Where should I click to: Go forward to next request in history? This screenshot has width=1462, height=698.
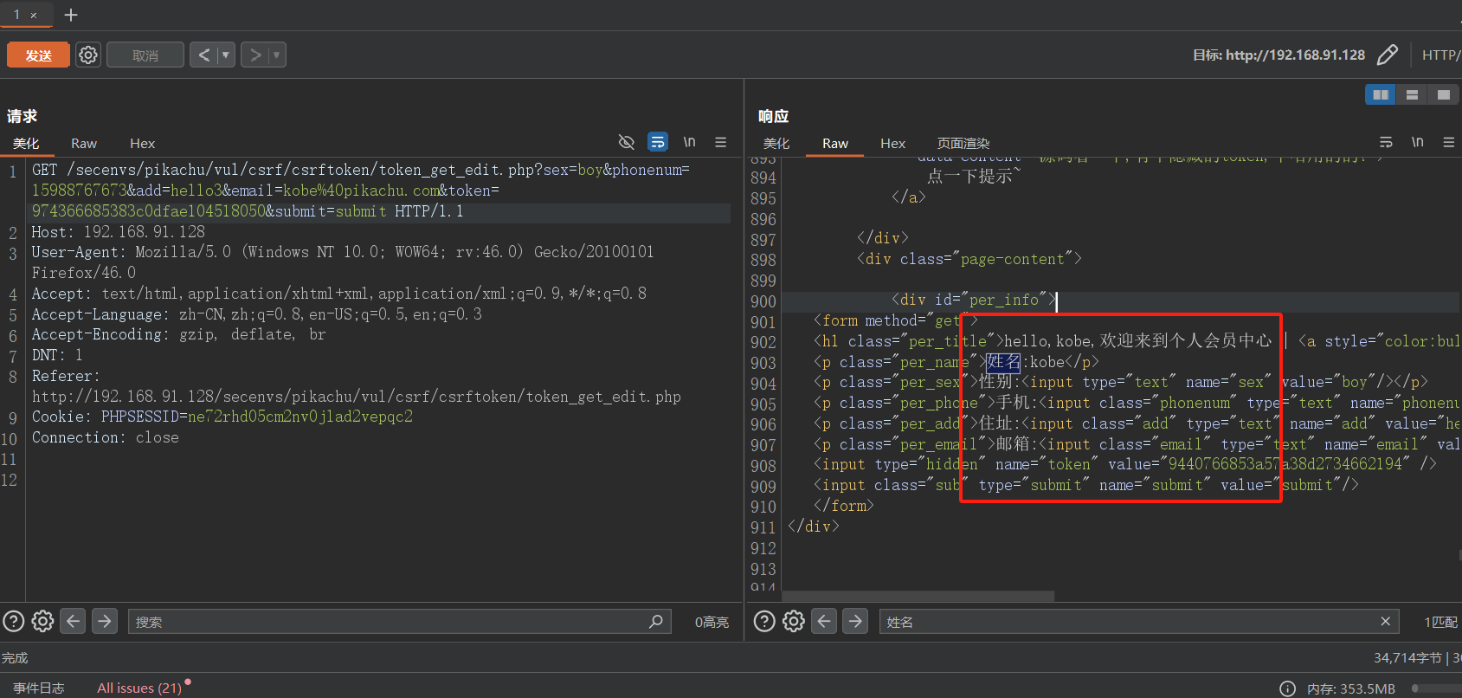254,55
